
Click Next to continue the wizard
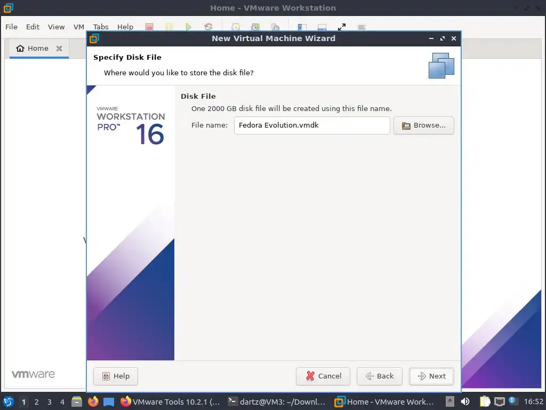pyautogui.click(x=432, y=376)
